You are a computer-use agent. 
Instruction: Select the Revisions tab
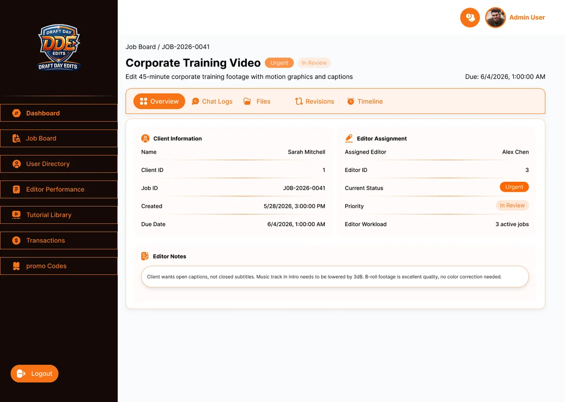[315, 101]
